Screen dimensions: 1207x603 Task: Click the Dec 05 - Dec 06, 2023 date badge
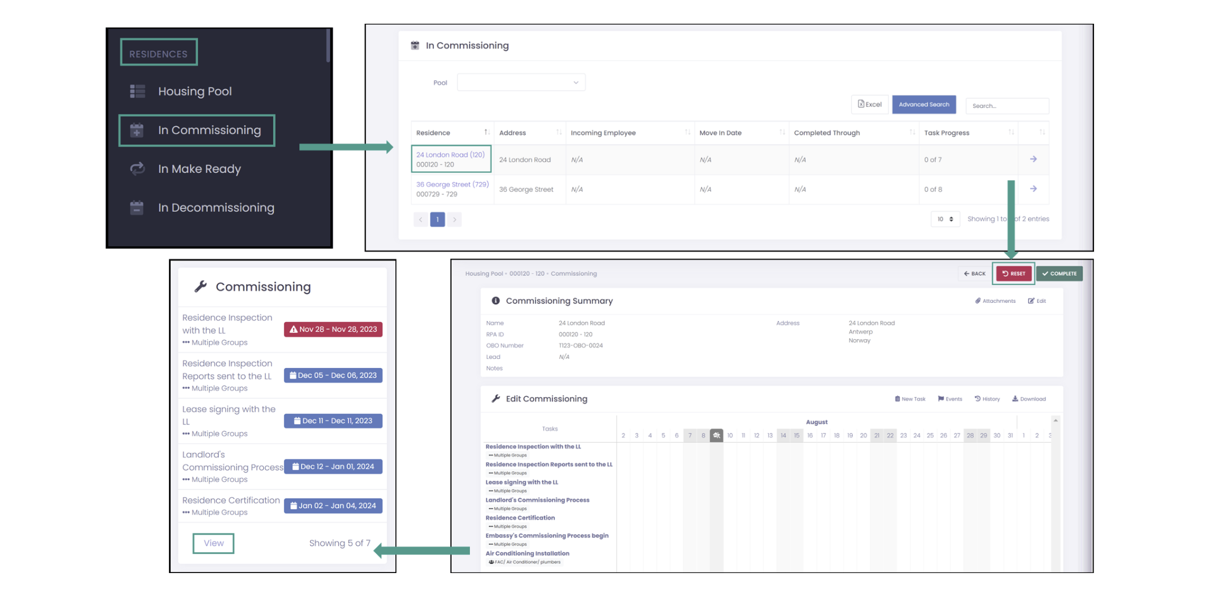[x=333, y=375]
